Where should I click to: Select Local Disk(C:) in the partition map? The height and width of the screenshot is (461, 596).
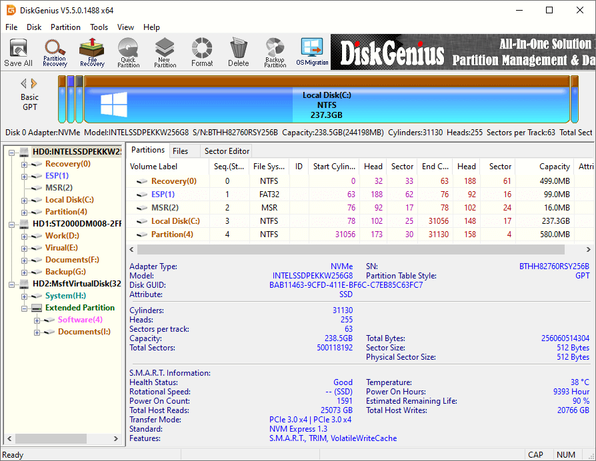[x=326, y=102]
